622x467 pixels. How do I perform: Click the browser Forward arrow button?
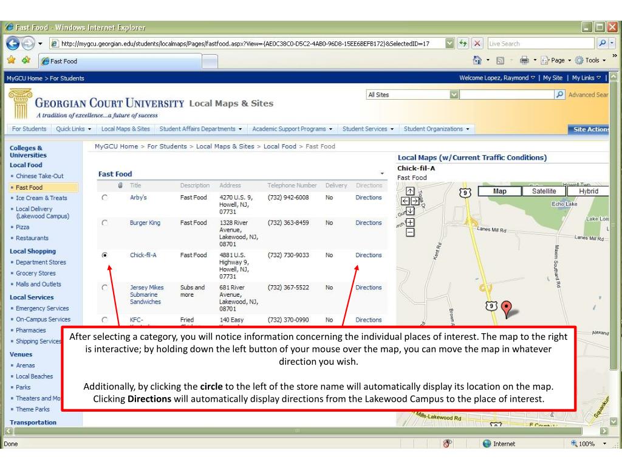pyautogui.click(x=28, y=43)
